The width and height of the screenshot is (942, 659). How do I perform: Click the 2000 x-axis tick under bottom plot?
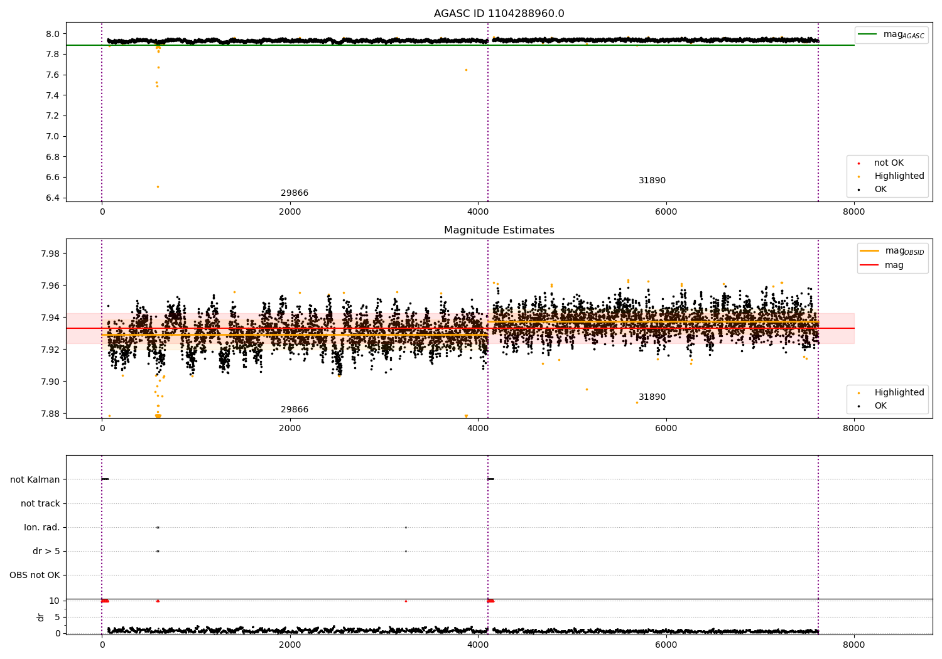(x=290, y=645)
